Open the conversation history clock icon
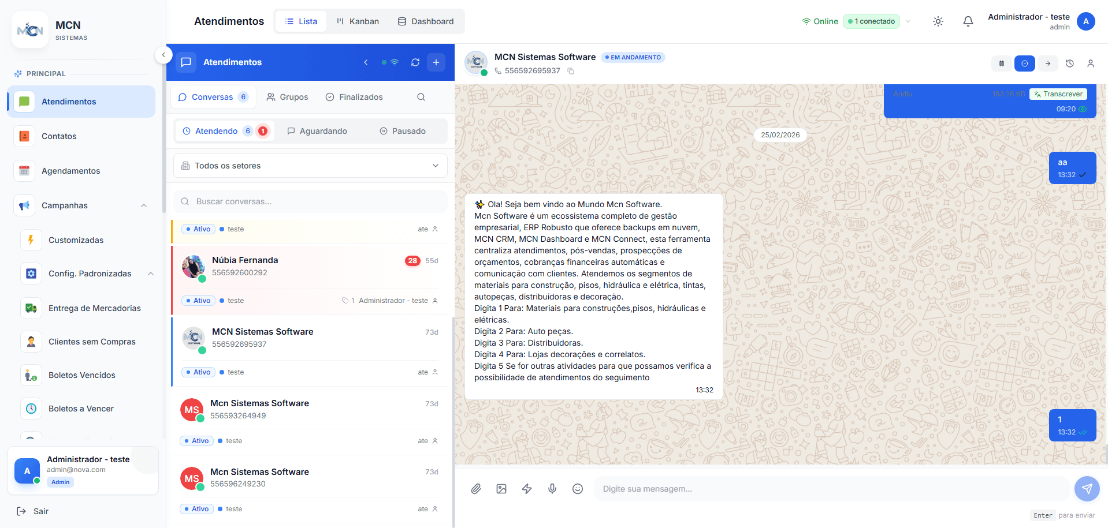This screenshot has height=528, width=1108. pyautogui.click(x=1069, y=63)
